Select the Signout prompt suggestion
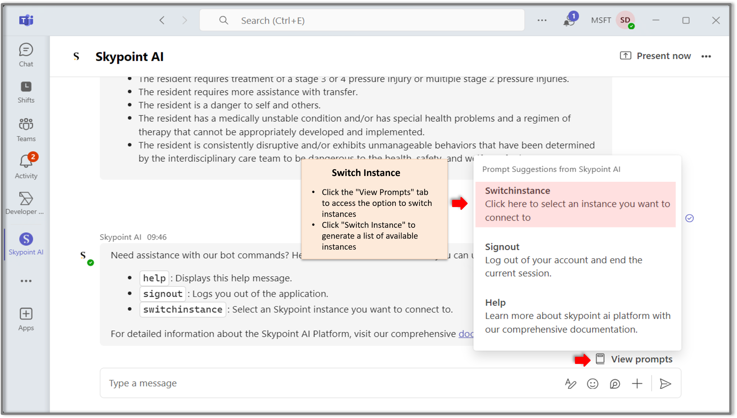The image size is (737, 418). (x=575, y=260)
